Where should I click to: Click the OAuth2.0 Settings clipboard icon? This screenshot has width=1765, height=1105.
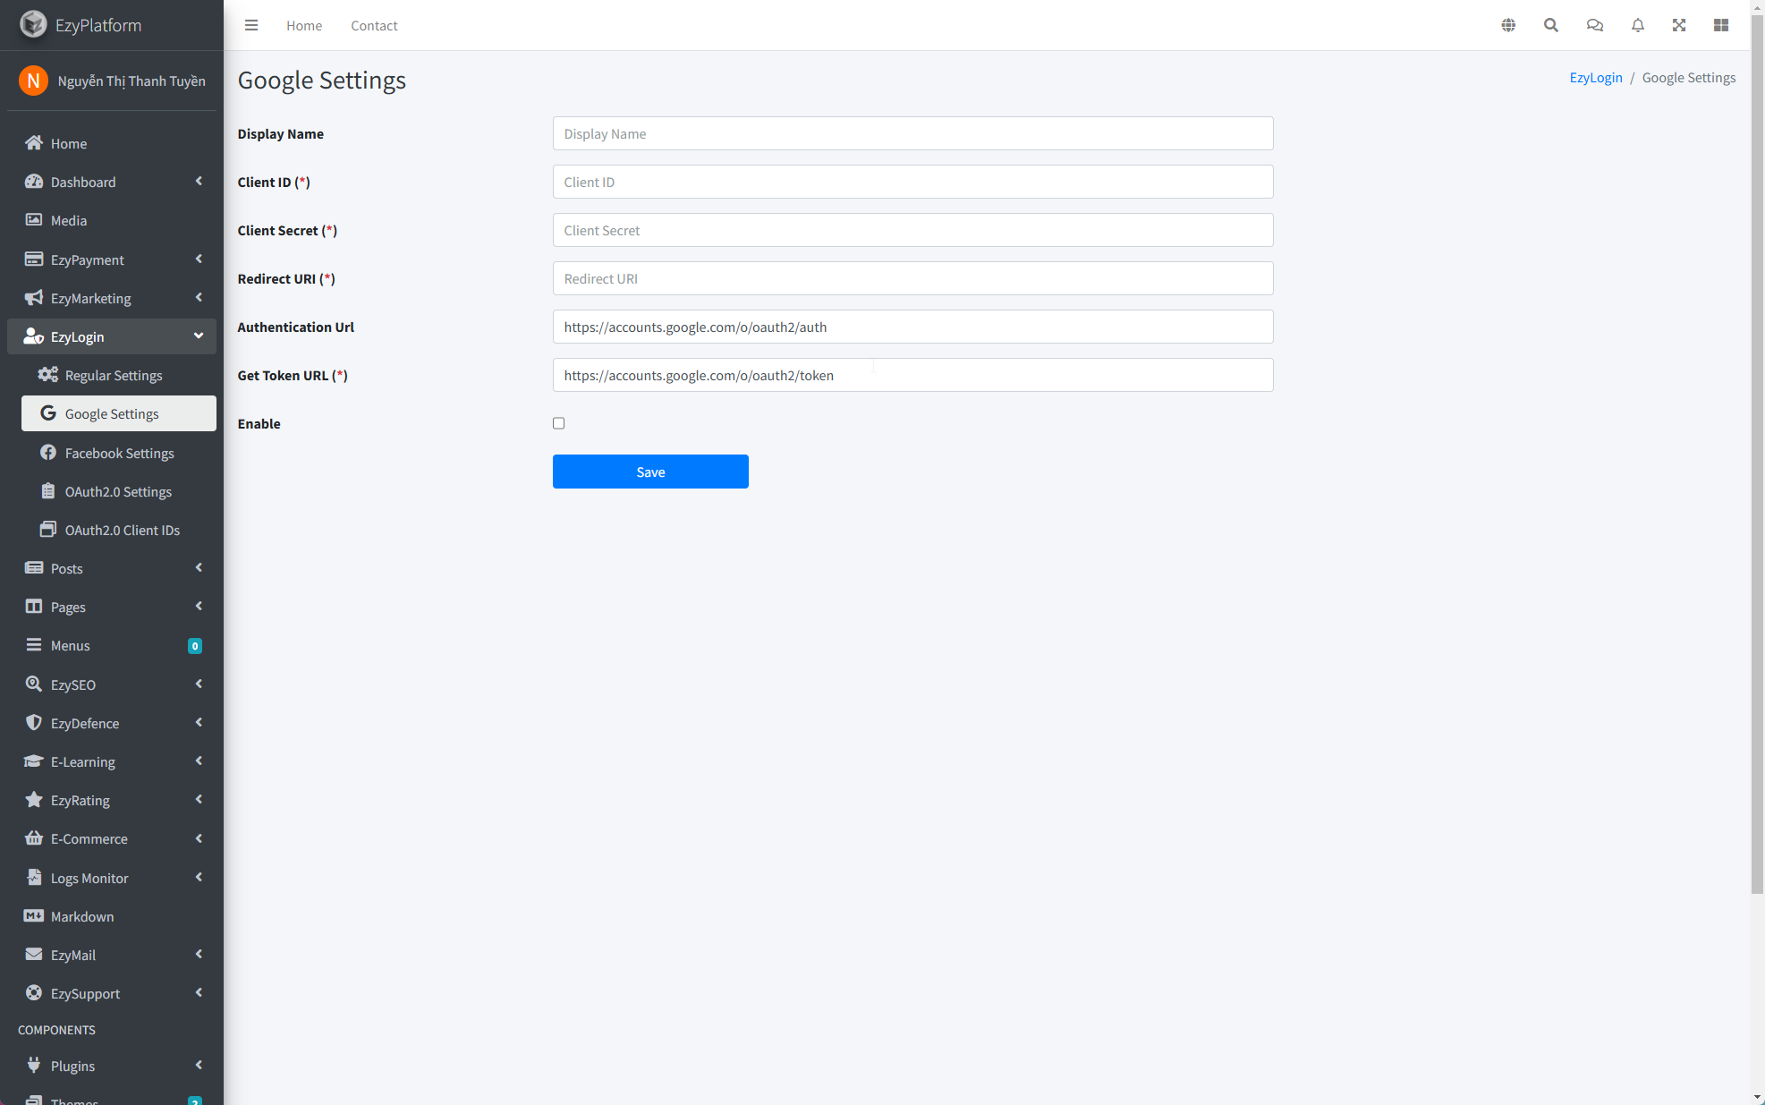pyautogui.click(x=48, y=491)
